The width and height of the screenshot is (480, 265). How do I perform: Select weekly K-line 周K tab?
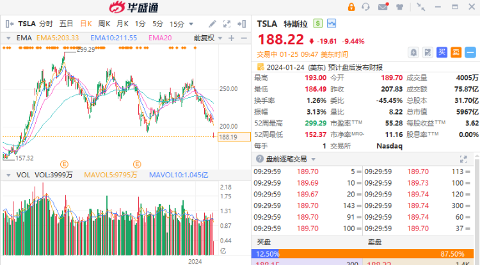coord(104,24)
